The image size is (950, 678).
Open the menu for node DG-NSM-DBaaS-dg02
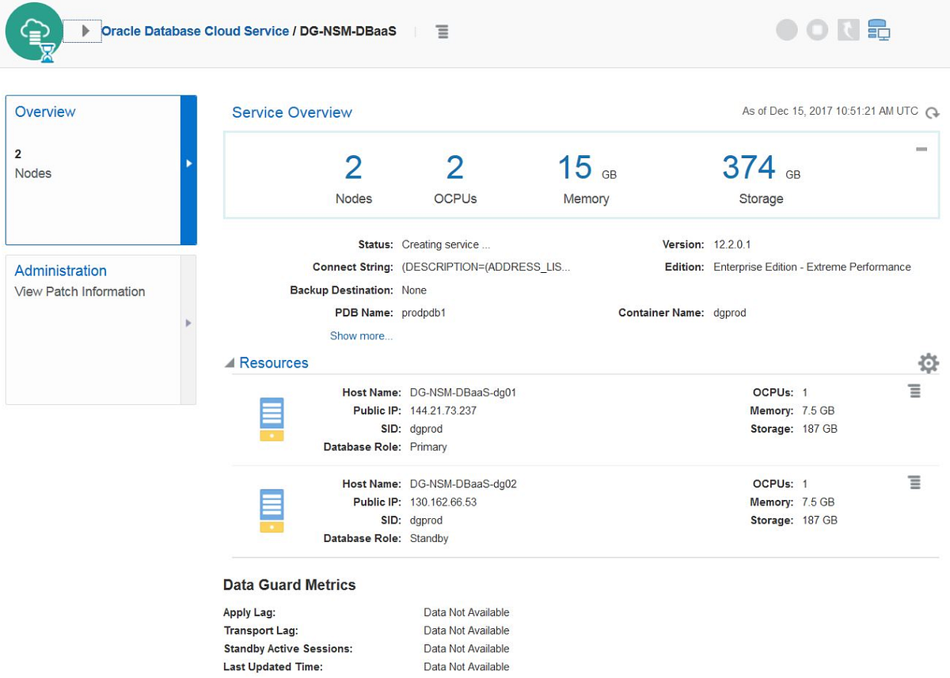pyautogui.click(x=914, y=483)
